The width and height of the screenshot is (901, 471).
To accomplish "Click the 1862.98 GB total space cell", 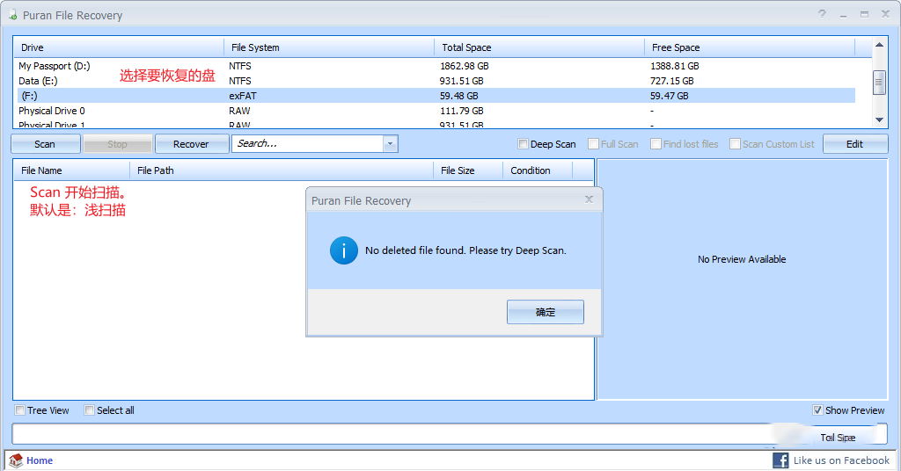I will (x=465, y=66).
